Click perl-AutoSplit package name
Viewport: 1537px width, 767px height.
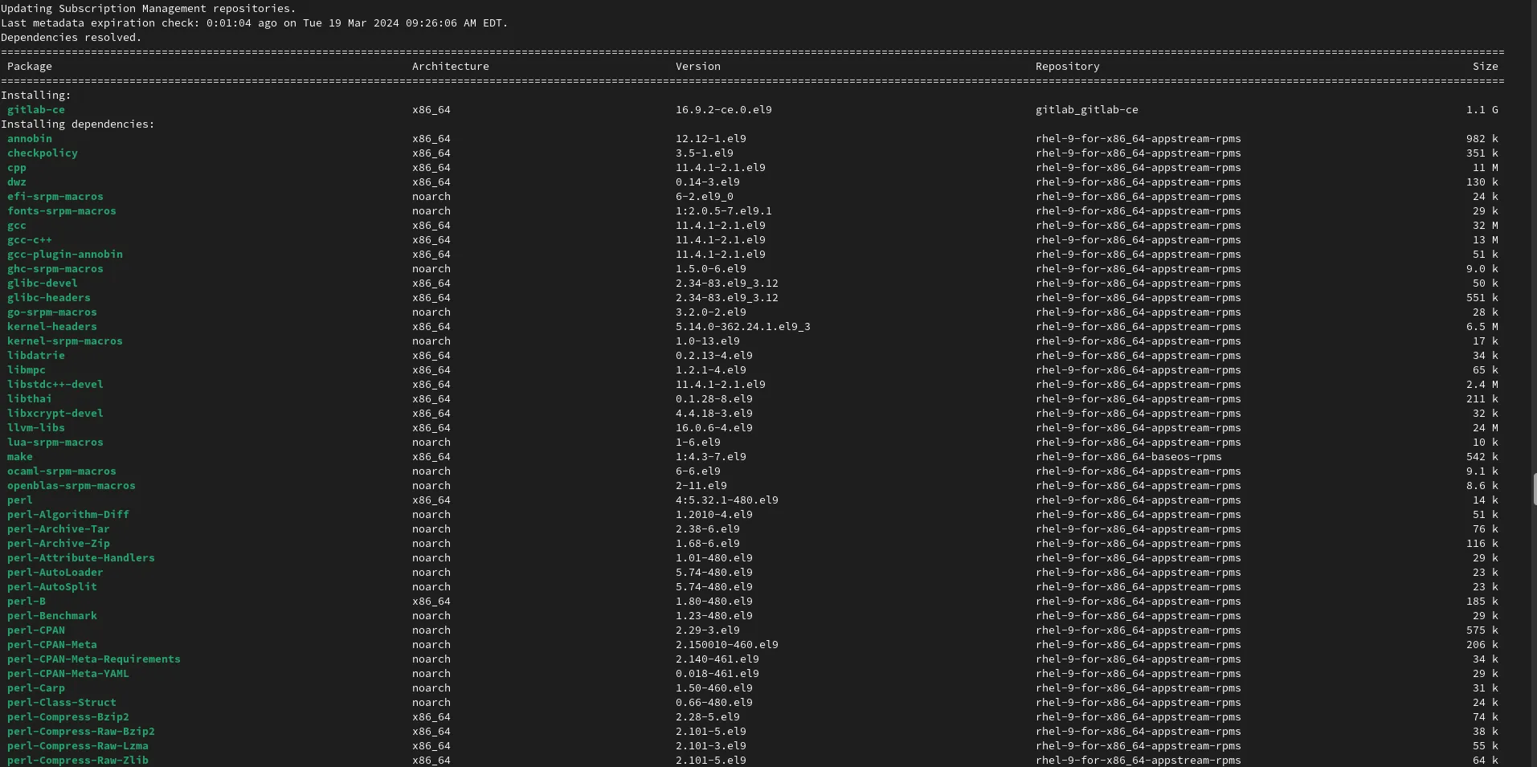[52, 587]
